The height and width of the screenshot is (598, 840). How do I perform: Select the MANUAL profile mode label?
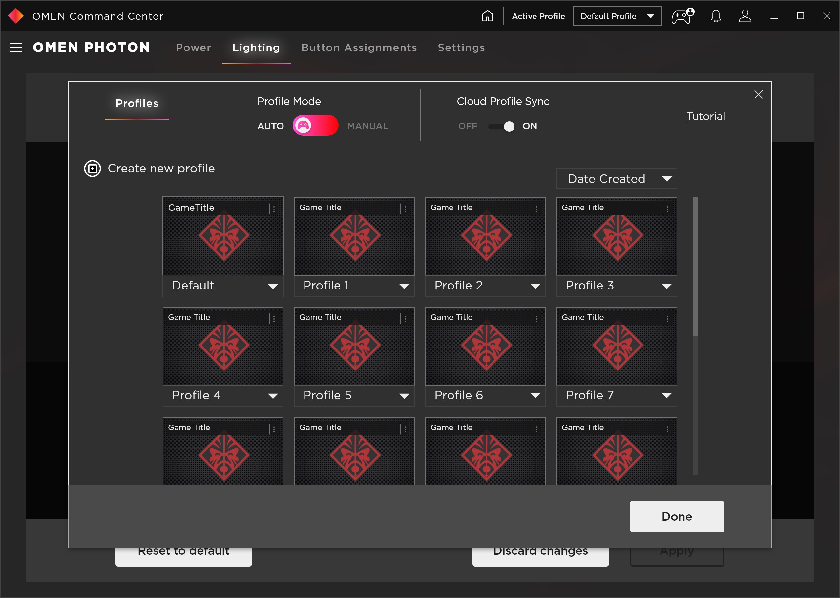coord(367,126)
